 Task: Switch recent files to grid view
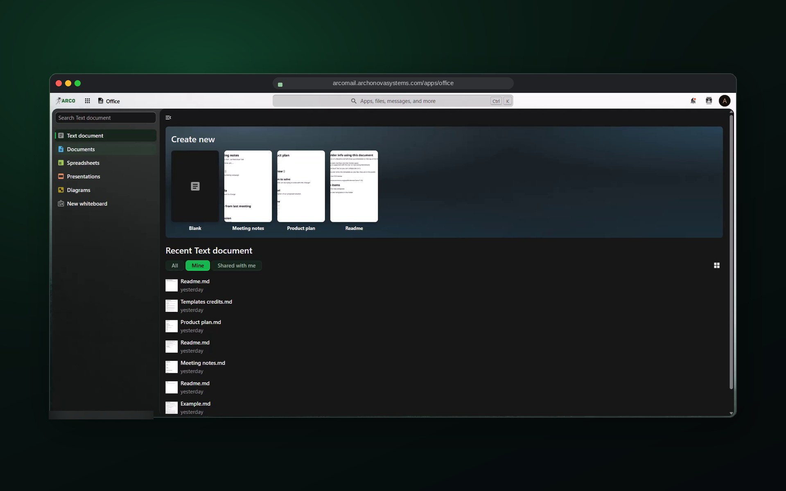pos(716,266)
